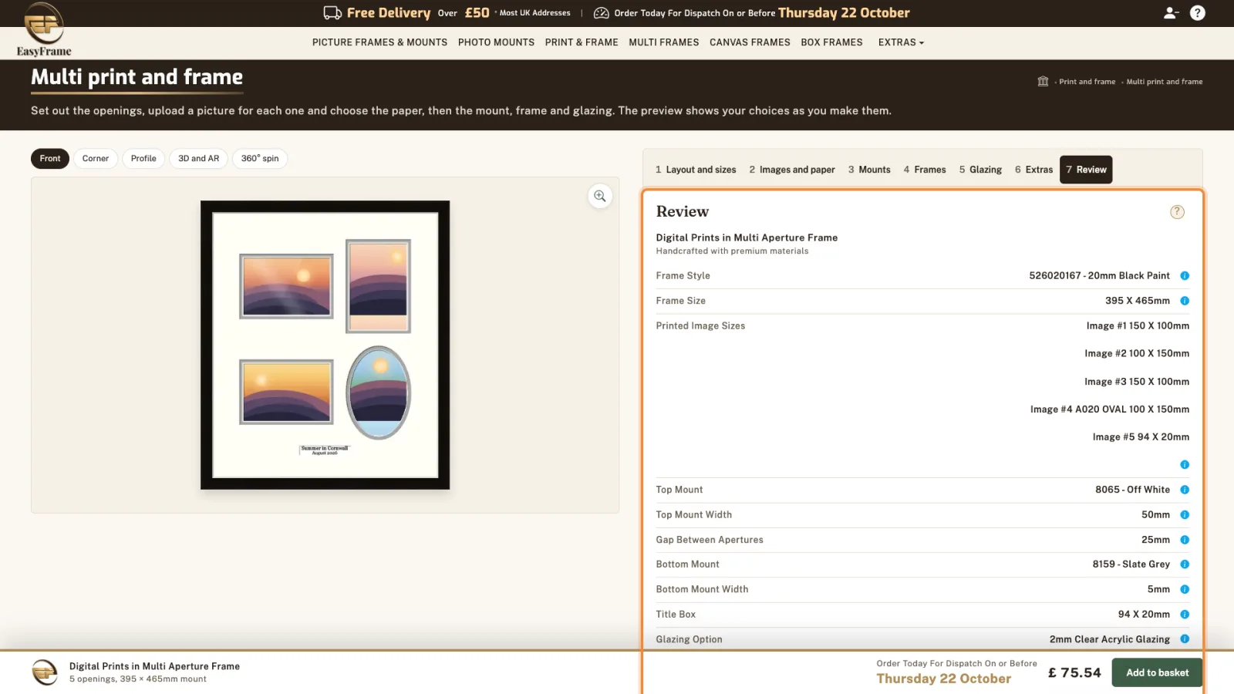The height and width of the screenshot is (694, 1234).
Task: Go to step 3 Mounts
Action: click(x=869, y=170)
